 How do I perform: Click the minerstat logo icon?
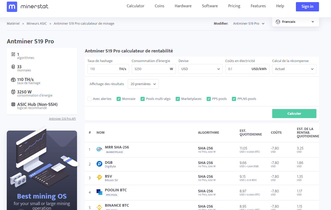pyautogui.click(x=12, y=6)
